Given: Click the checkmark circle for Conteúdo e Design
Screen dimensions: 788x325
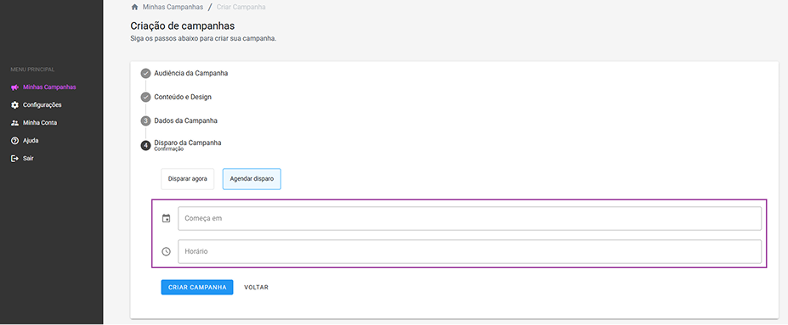Looking at the screenshot, I should (x=145, y=97).
